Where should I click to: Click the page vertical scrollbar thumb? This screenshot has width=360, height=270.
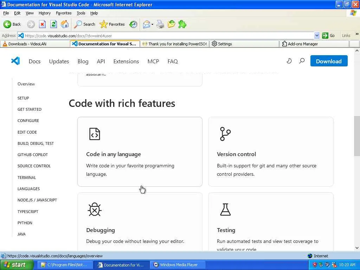(x=357, y=136)
